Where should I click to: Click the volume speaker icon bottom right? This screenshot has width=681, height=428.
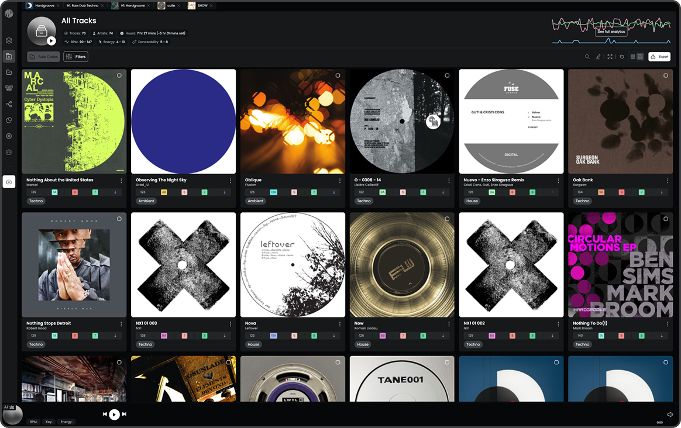[x=670, y=415]
